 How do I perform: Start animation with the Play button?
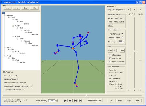pos(65,100)
